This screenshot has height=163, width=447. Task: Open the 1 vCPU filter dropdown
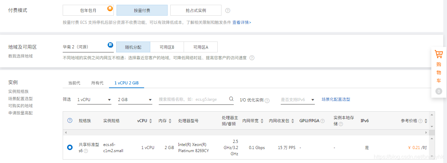pyautogui.click(x=94, y=100)
